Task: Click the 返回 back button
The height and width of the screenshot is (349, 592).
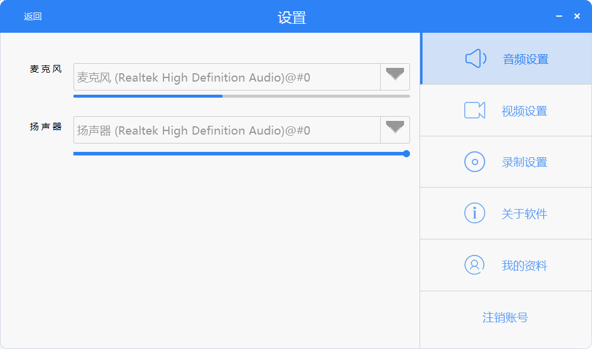Action: click(x=33, y=17)
